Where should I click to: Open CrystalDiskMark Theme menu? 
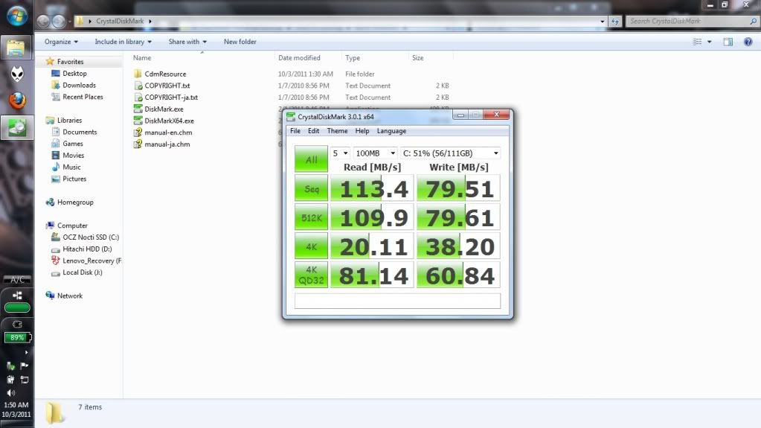click(337, 131)
